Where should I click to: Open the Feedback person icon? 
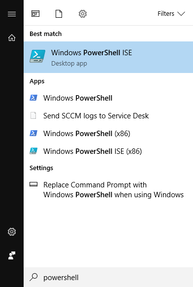tap(12, 255)
